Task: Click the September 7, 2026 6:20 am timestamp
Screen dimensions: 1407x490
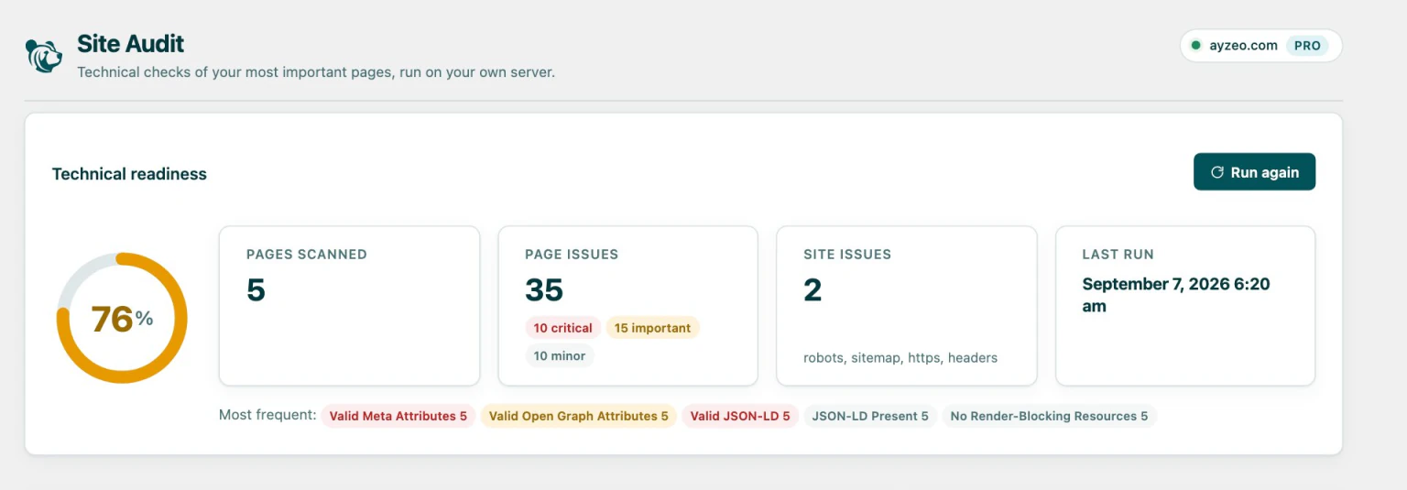Action: click(1176, 295)
